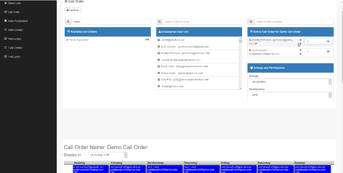Select the Call Order tab
Viewport: 343px width, 173px height.
click(73, 10)
